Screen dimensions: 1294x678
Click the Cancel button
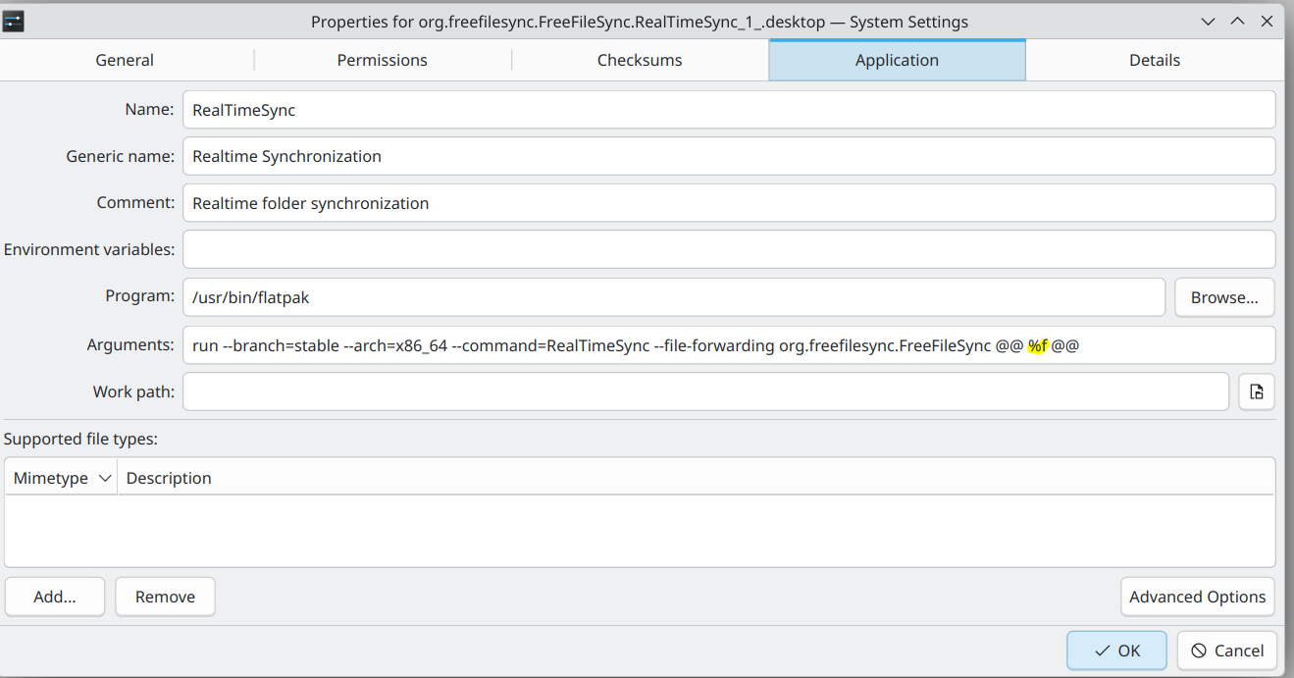click(x=1227, y=651)
